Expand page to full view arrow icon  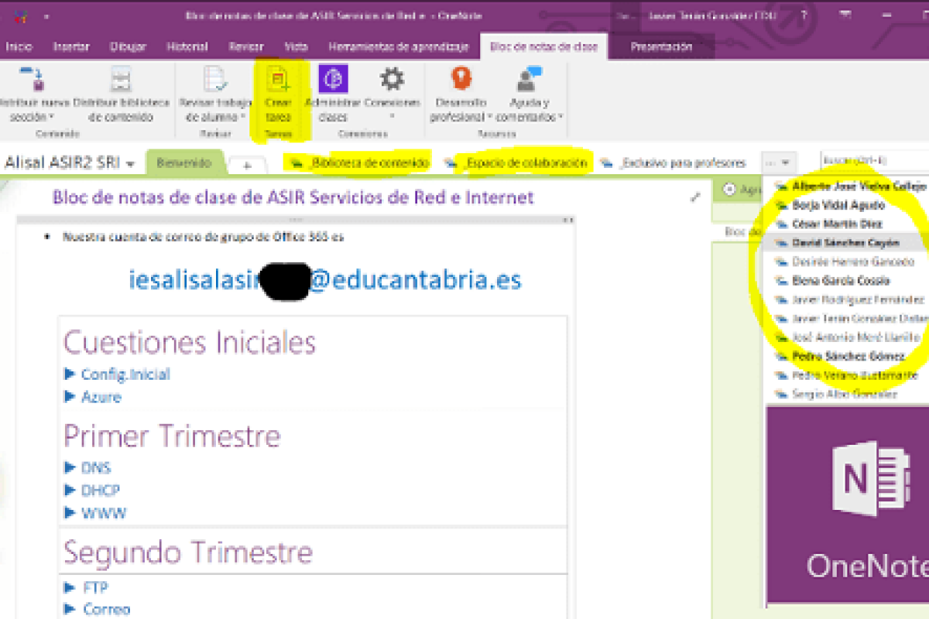coord(695,197)
